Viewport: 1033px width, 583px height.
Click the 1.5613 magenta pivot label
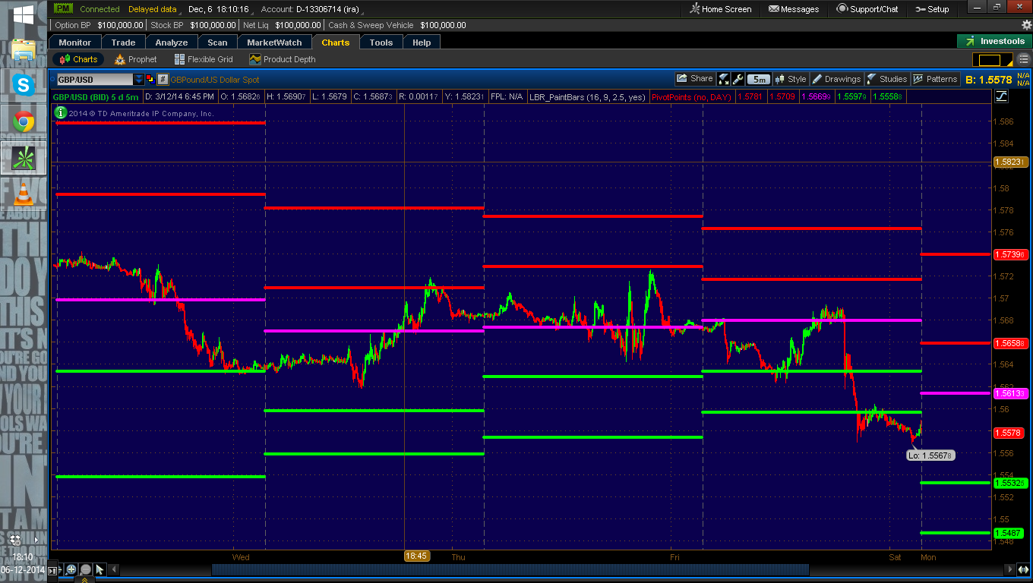pos(1011,393)
